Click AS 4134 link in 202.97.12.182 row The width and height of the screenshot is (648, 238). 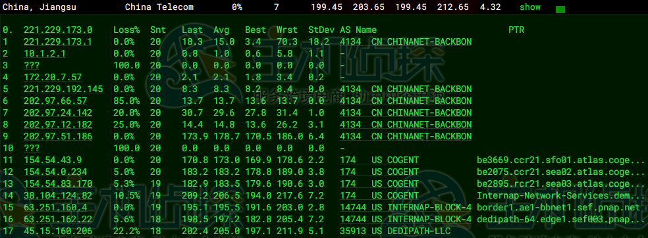click(x=406, y=124)
